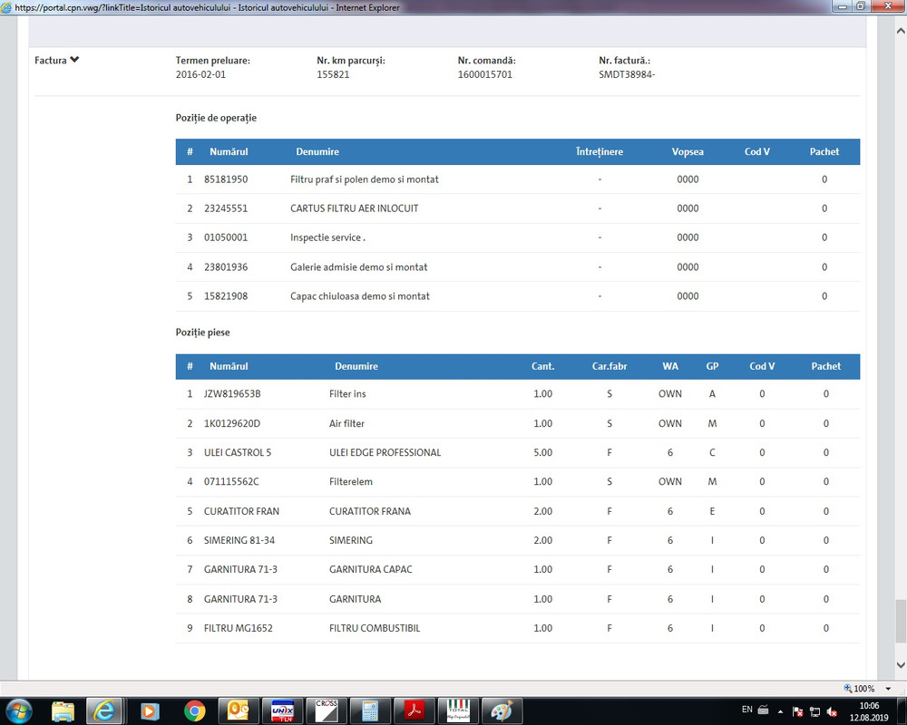Click the Denumire column header in the parts table
The width and height of the screenshot is (907, 725).
coord(356,366)
